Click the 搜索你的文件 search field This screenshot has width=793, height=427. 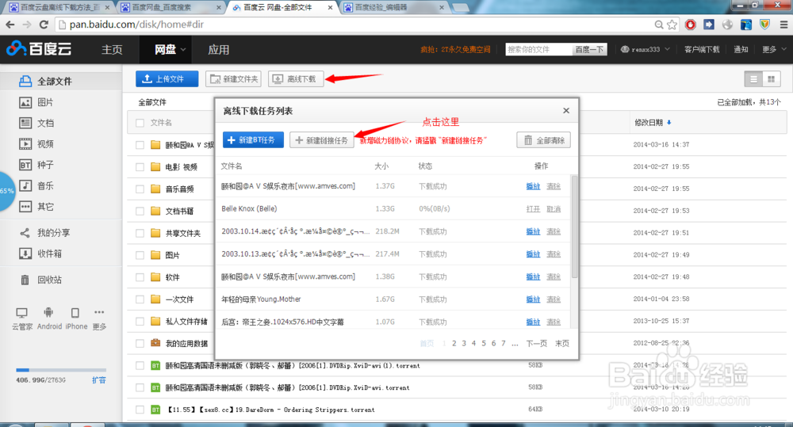click(538, 49)
